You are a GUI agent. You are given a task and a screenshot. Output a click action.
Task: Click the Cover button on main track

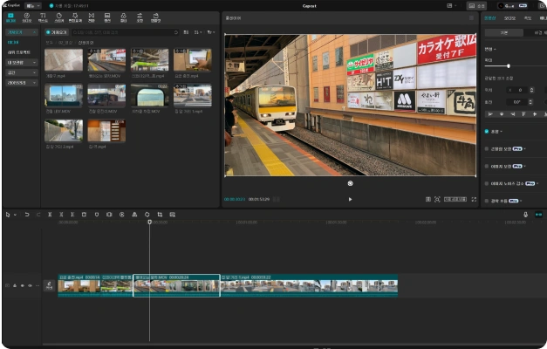[x=49, y=285]
